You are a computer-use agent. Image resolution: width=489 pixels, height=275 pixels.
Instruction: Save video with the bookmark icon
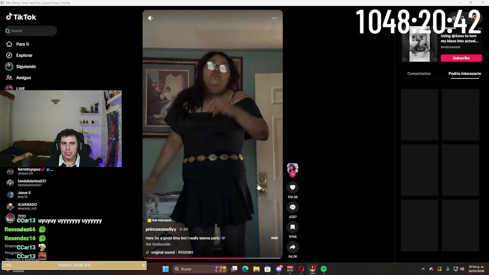(293, 227)
